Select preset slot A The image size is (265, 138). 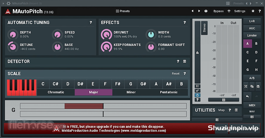point(248,44)
